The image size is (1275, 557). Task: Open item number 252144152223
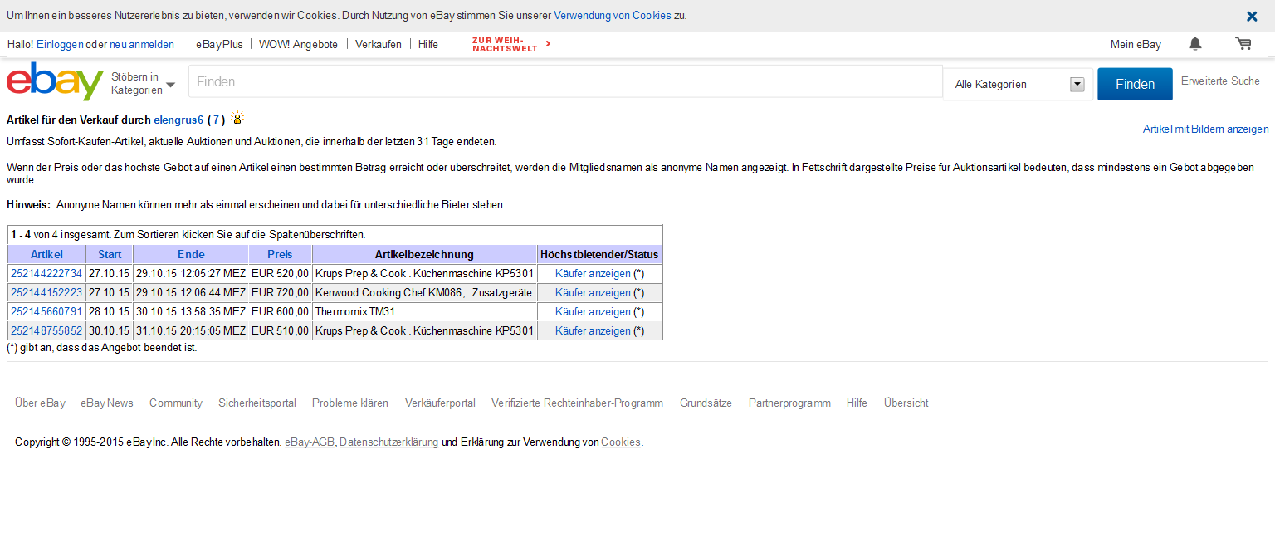(x=46, y=293)
